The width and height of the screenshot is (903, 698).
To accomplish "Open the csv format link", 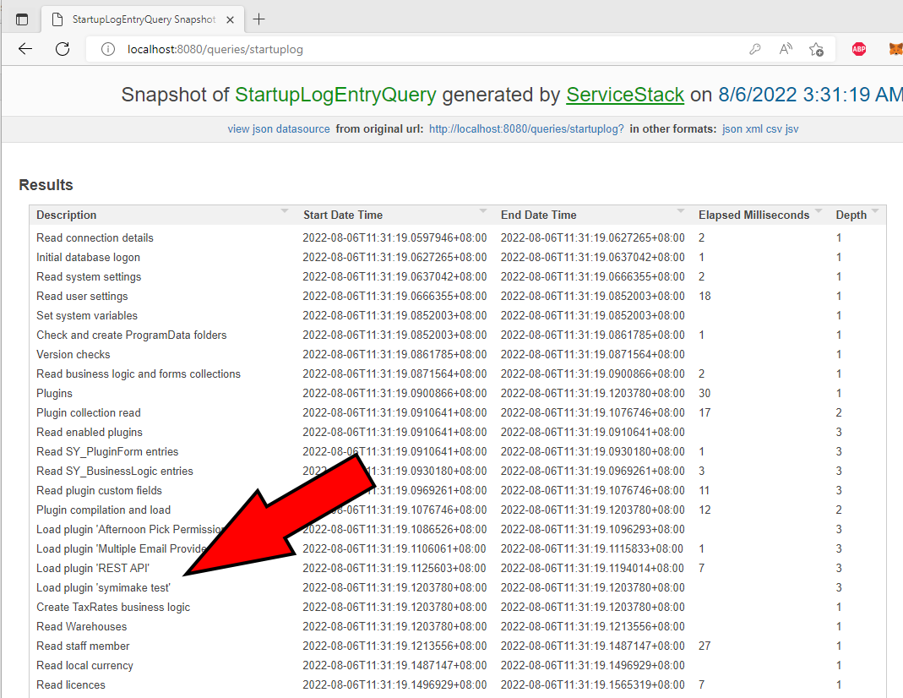I will [x=774, y=129].
